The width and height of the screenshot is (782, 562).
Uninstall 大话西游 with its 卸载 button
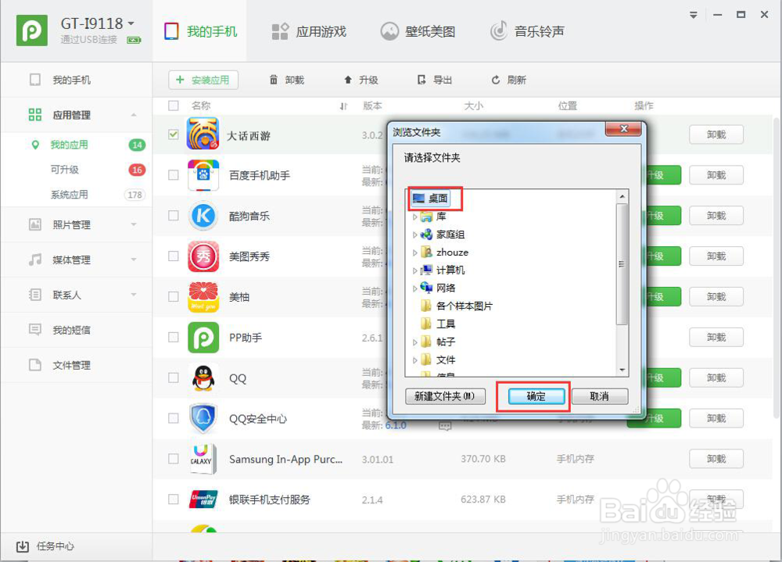click(716, 134)
